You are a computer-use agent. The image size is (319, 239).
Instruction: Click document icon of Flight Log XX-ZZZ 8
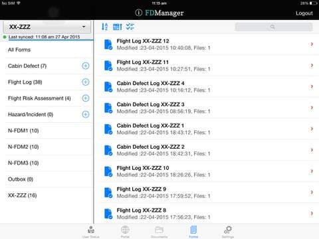[108, 214]
